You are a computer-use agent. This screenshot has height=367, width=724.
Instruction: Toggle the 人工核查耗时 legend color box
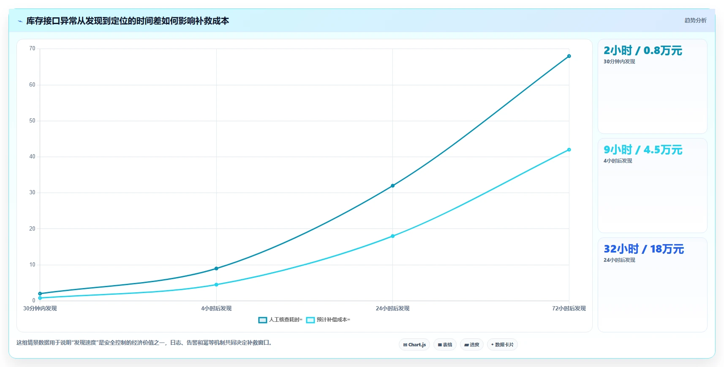(x=262, y=320)
